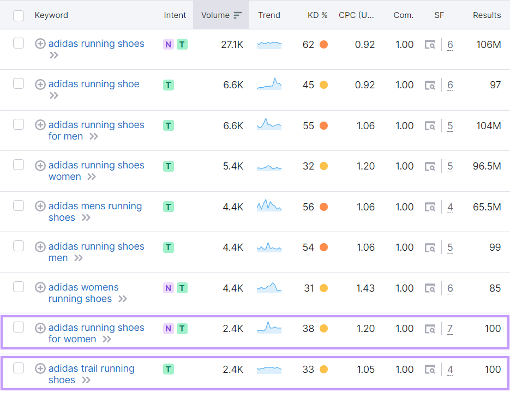Transactional intent badge on adidas running shoe row

[x=168, y=85]
